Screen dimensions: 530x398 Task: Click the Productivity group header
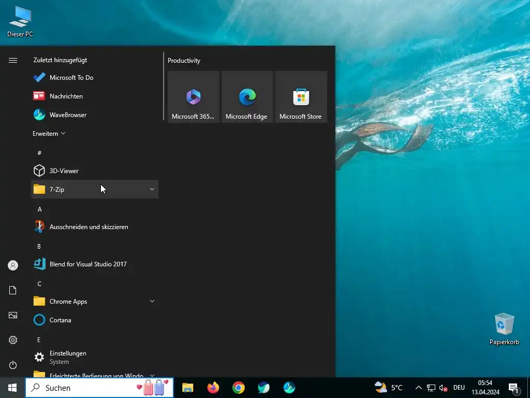tap(184, 61)
